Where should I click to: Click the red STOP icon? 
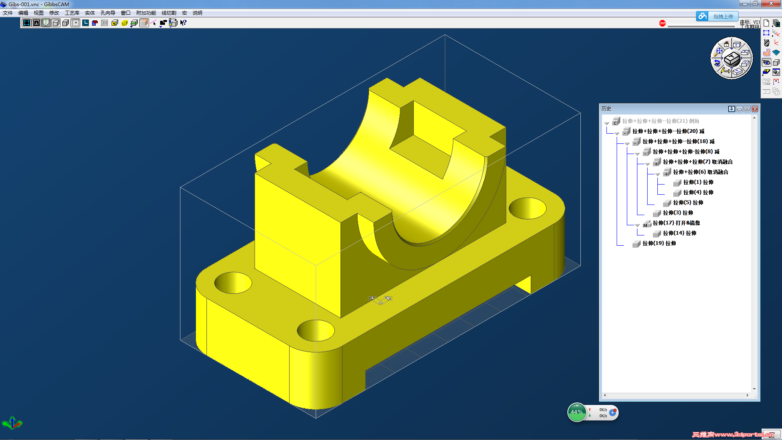click(x=662, y=23)
